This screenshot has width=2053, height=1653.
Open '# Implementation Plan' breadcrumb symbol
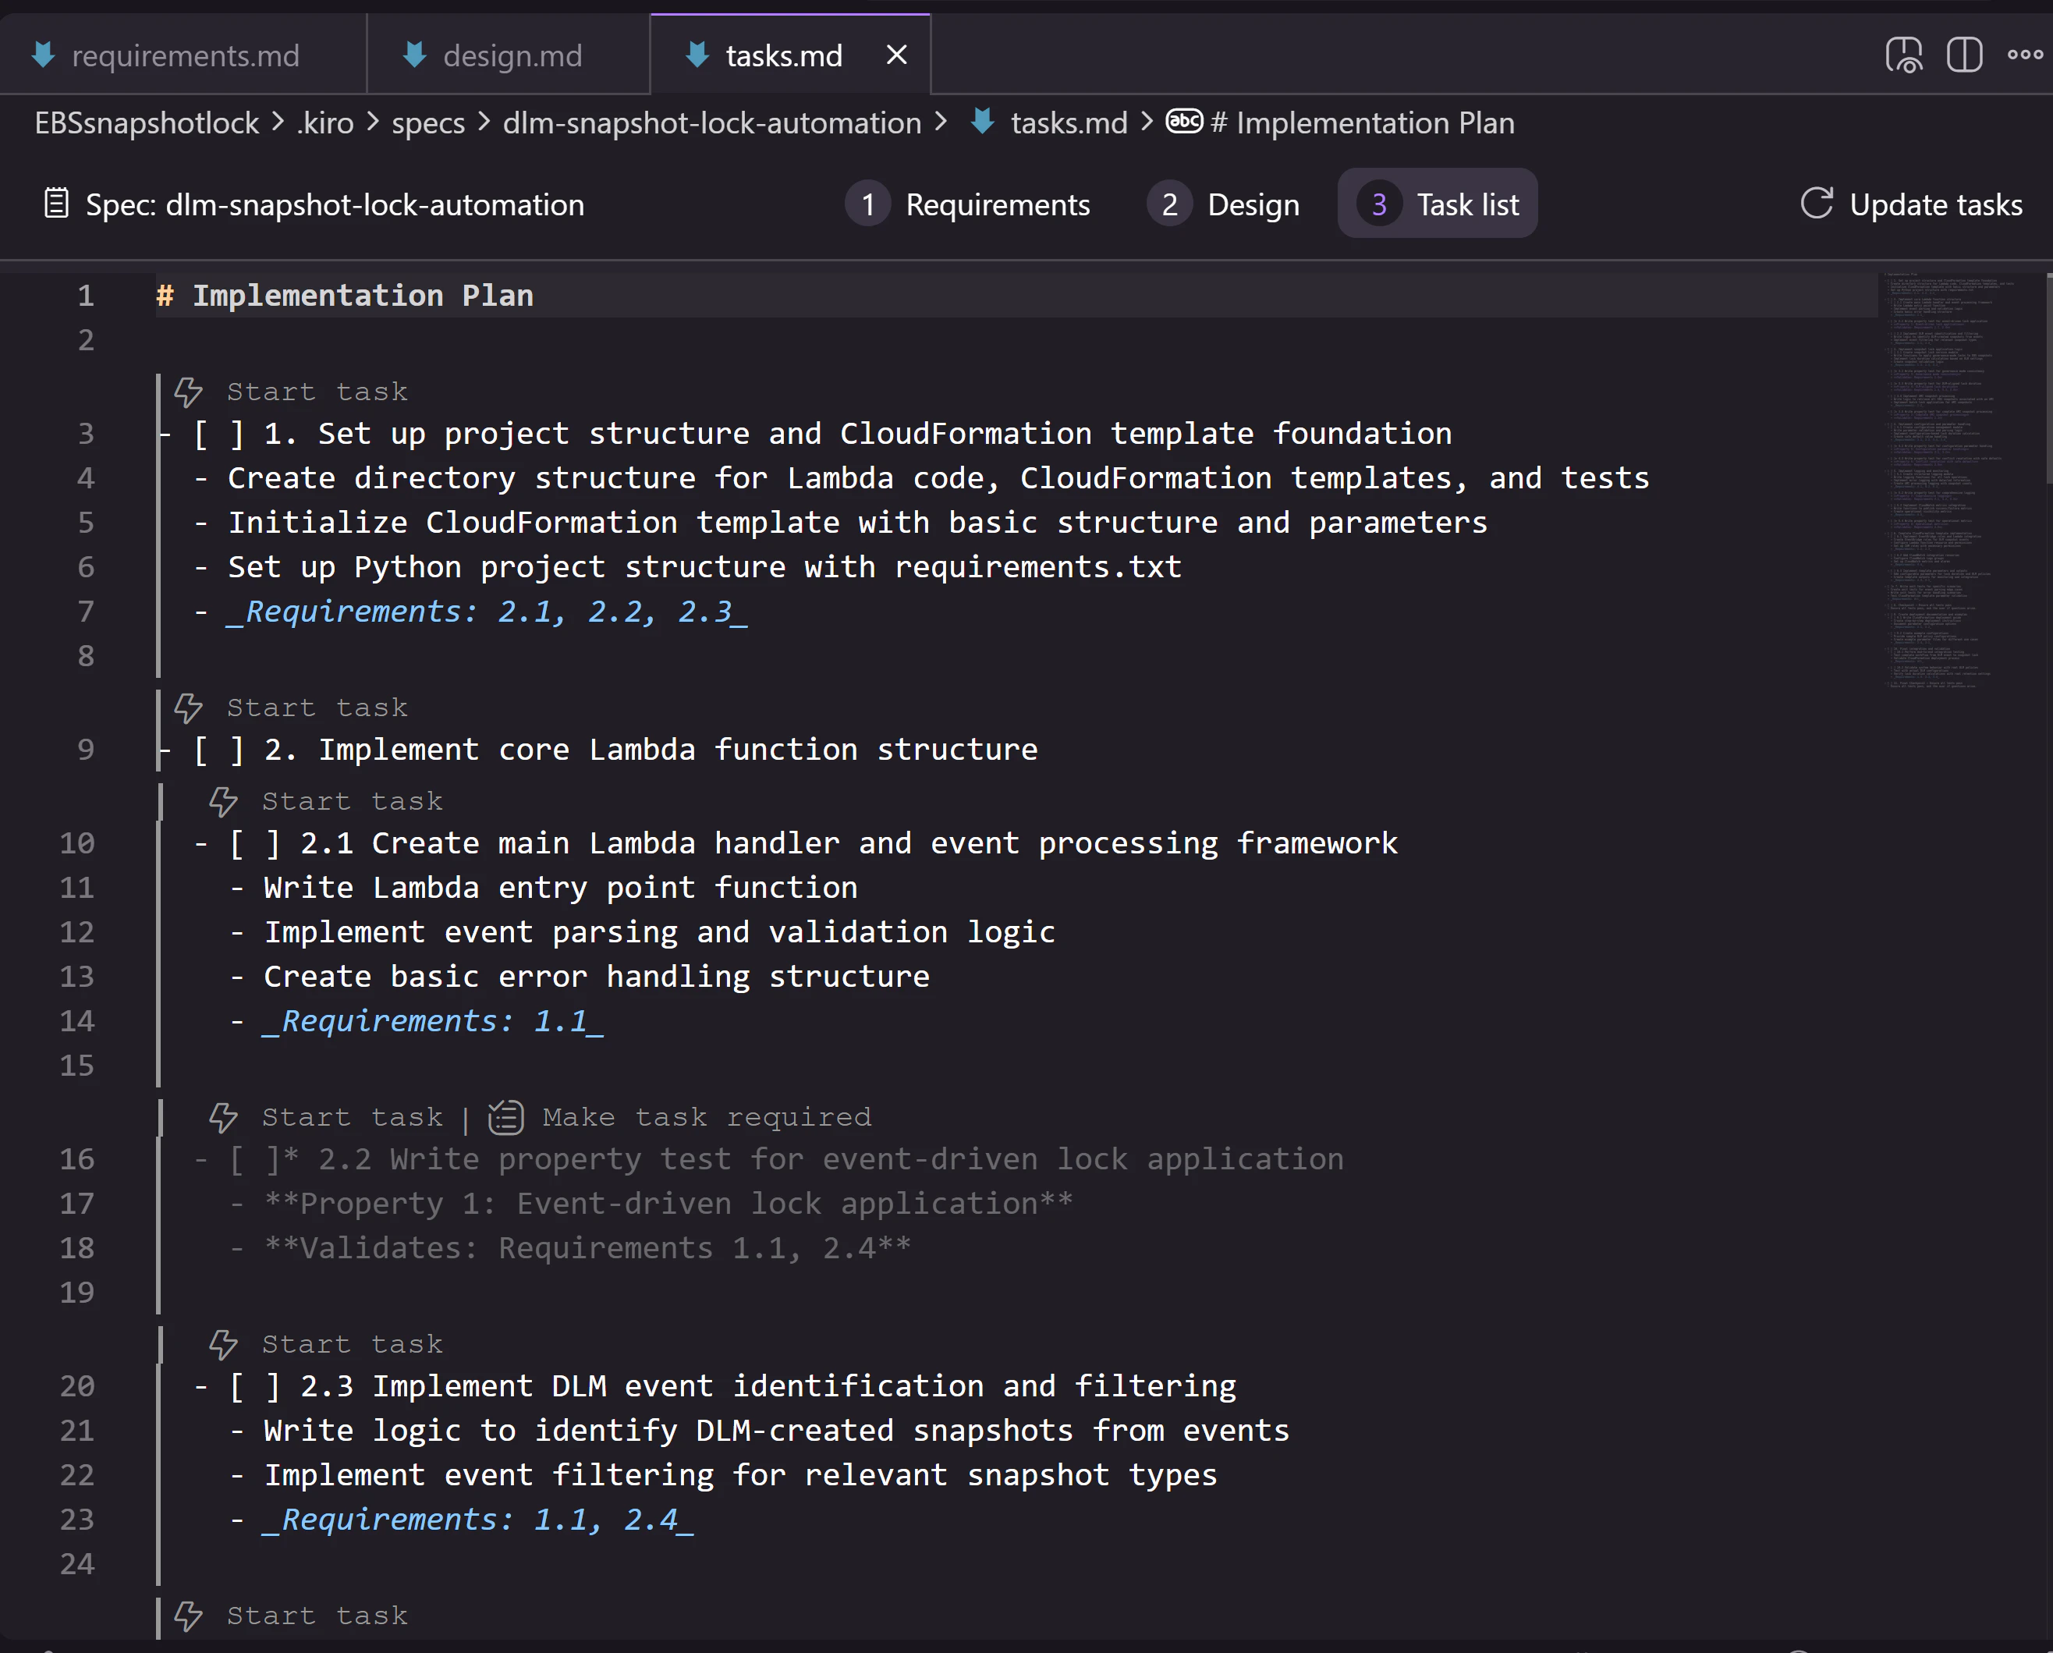click(1362, 122)
